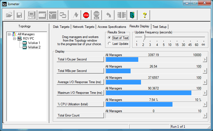Open the Access Specifications tab
The width and height of the screenshot is (213, 131).
pyautogui.click(x=112, y=27)
